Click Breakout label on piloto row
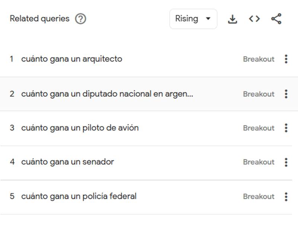This screenshot has height=232, width=298. (259, 128)
